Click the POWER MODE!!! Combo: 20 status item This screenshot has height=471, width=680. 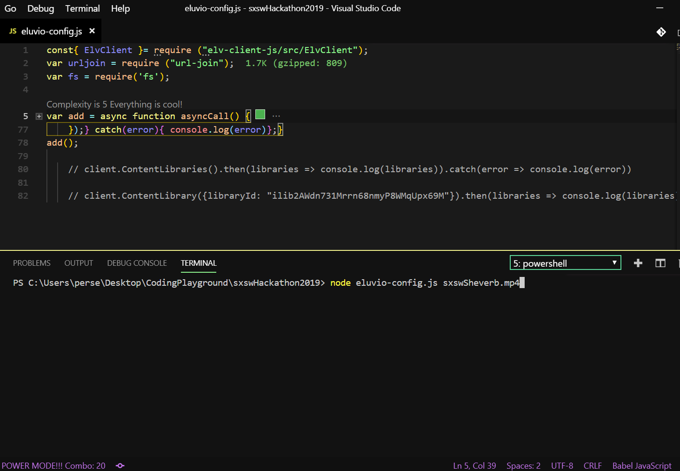(53, 465)
